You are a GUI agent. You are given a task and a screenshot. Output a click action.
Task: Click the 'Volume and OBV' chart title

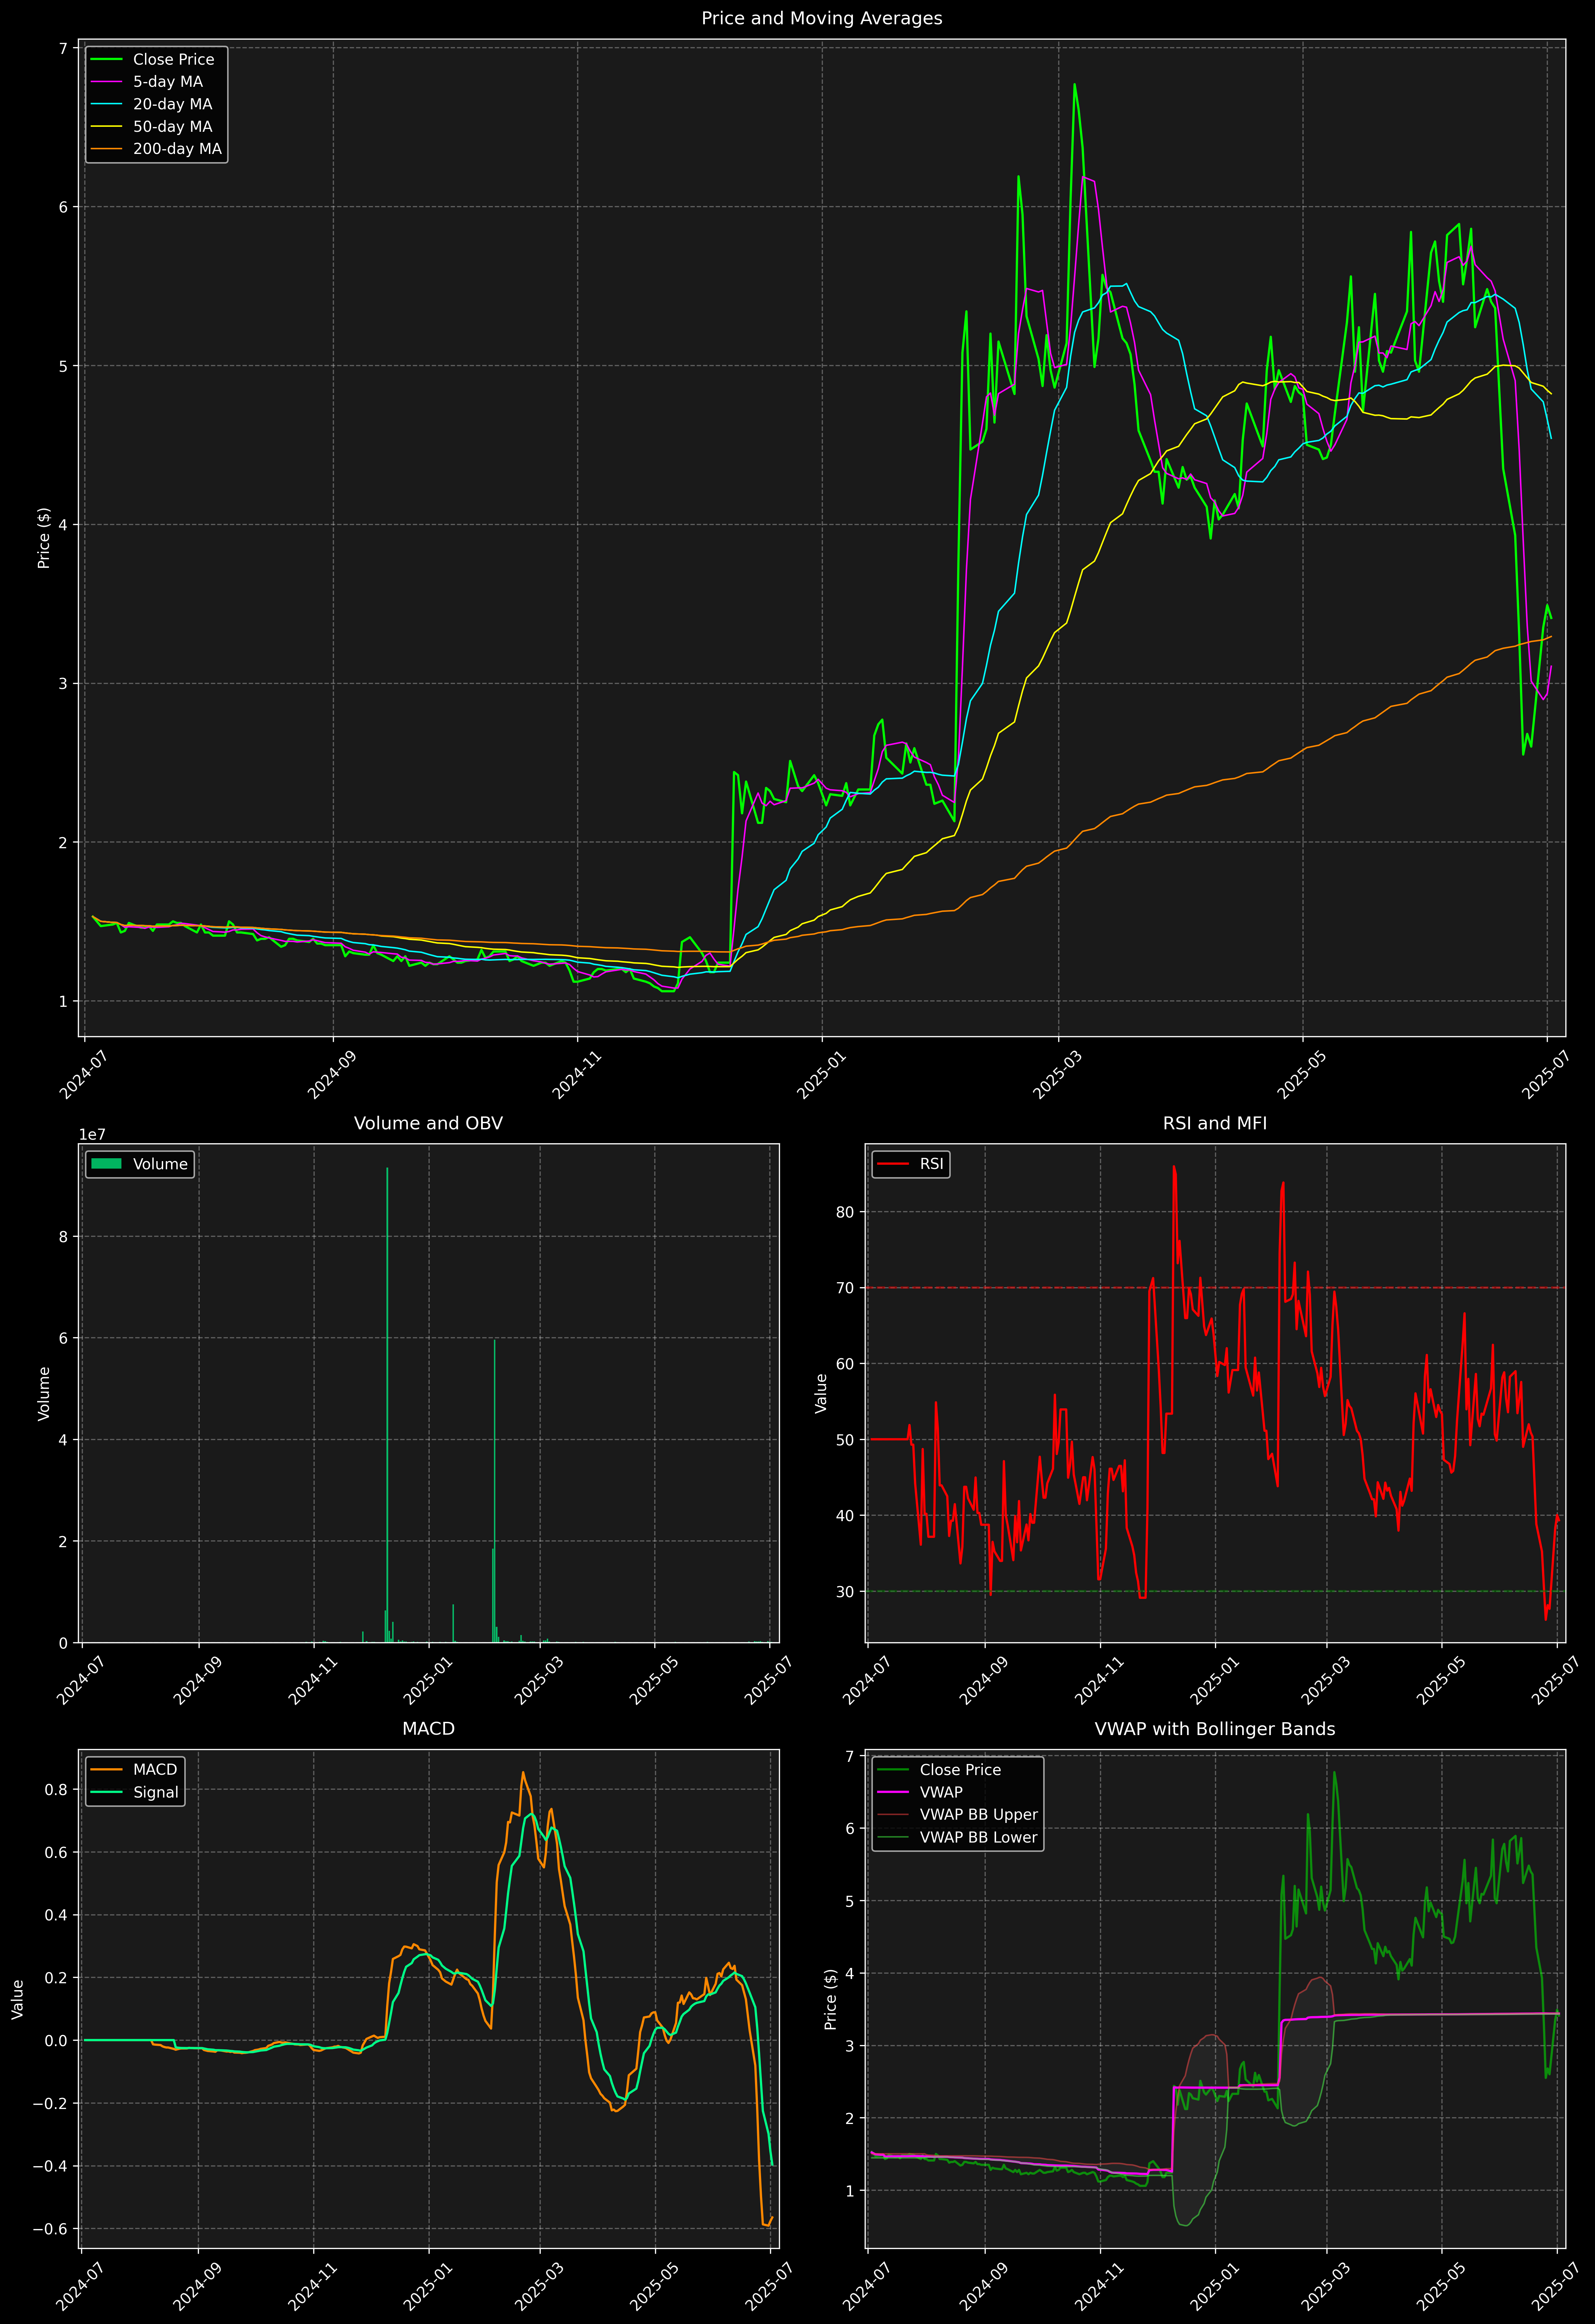(x=428, y=1123)
